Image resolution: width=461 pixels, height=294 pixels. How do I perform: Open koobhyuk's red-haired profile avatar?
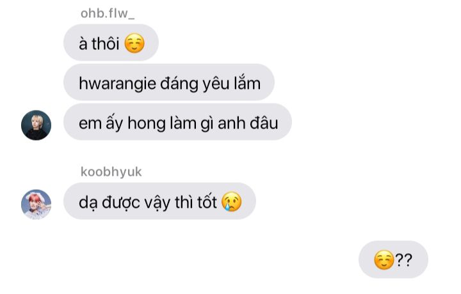pos(36,205)
